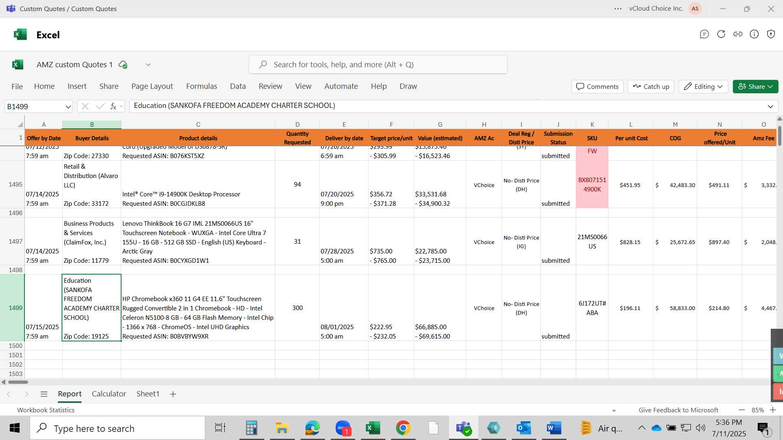The width and height of the screenshot is (783, 440).
Task: Open Task View in the taskbar
Action: coord(220,428)
